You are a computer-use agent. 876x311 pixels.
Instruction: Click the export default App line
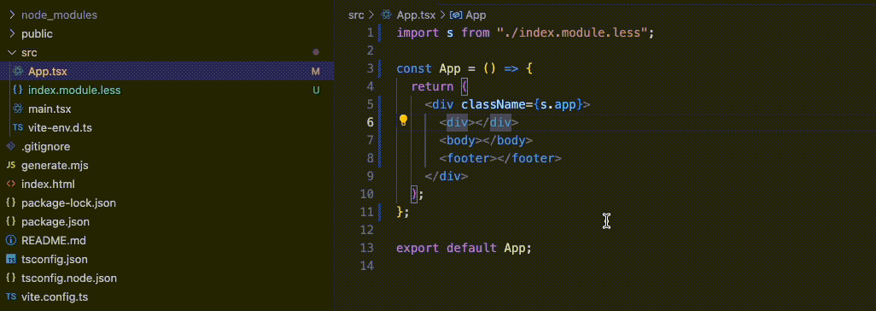(x=464, y=248)
